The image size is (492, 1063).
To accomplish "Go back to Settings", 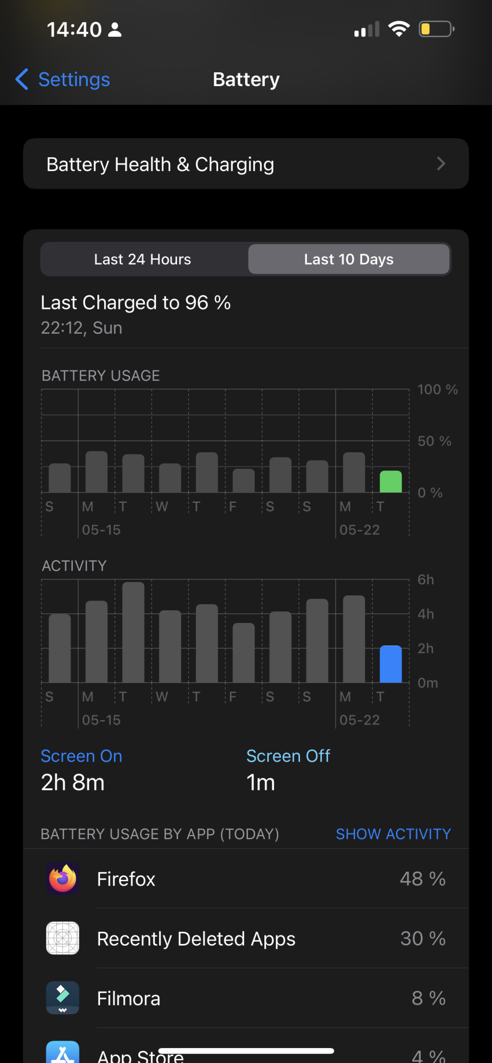I will [74, 79].
